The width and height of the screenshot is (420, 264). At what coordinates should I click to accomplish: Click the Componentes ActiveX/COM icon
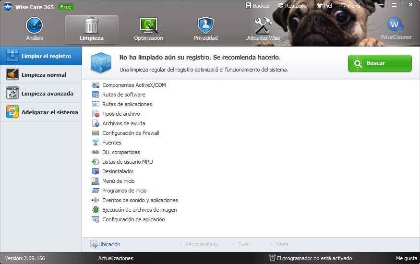tap(96, 85)
